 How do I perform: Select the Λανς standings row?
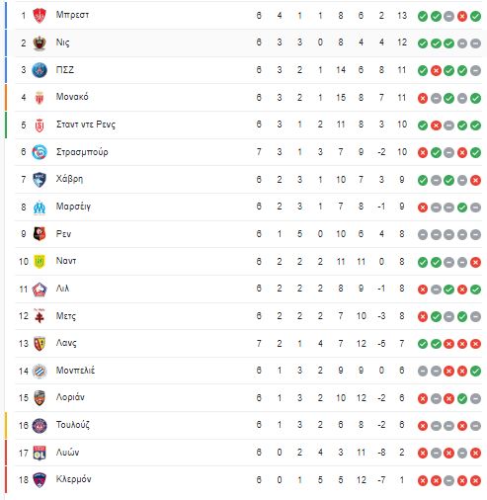(249, 344)
